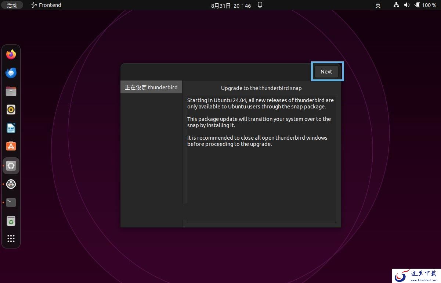Open Firefox from the dock
Screen dimensions: 441x283
coord(11,54)
